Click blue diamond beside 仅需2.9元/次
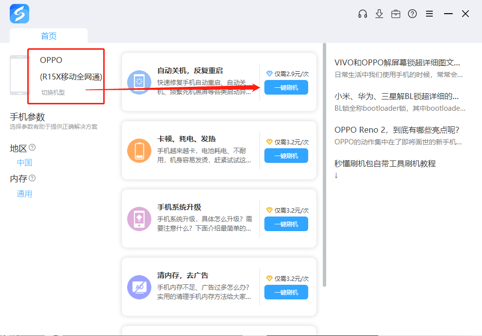Screen dimensions: 482x336 269,74
